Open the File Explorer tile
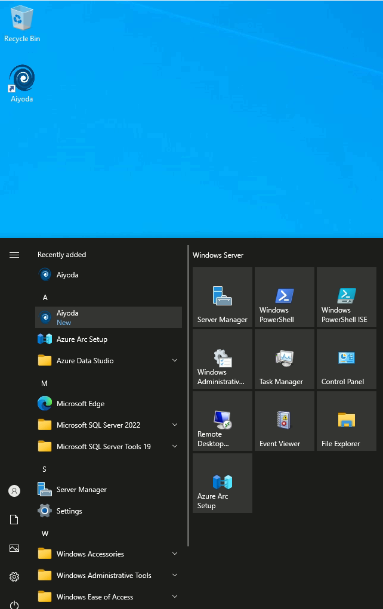The height and width of the screenshot is (609, 383). pyautogui.click(x=347, y=421)
